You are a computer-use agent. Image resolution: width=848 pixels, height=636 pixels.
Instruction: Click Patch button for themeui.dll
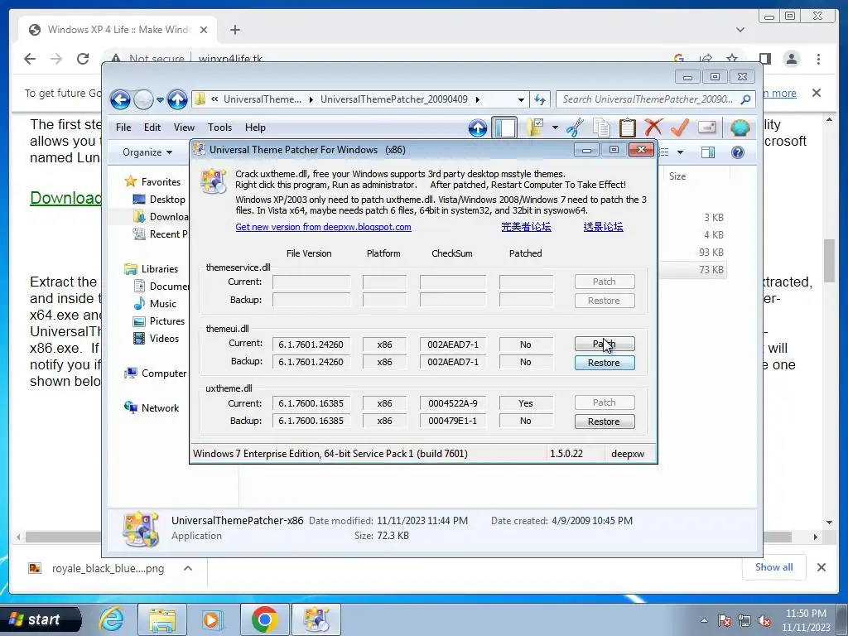tap(604, 344)
